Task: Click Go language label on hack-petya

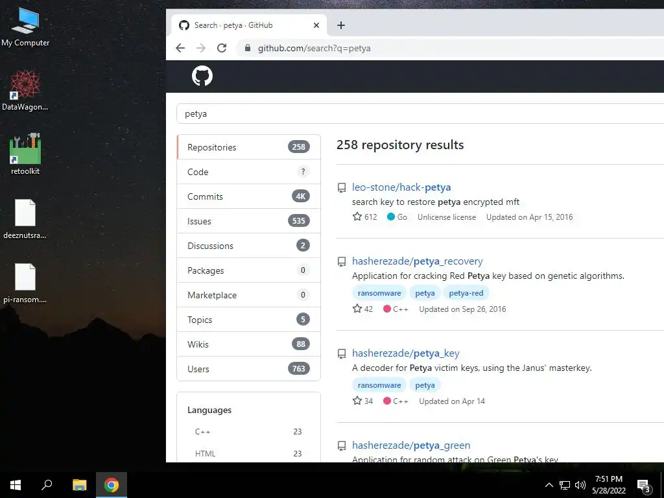Action: click(397, 217)
